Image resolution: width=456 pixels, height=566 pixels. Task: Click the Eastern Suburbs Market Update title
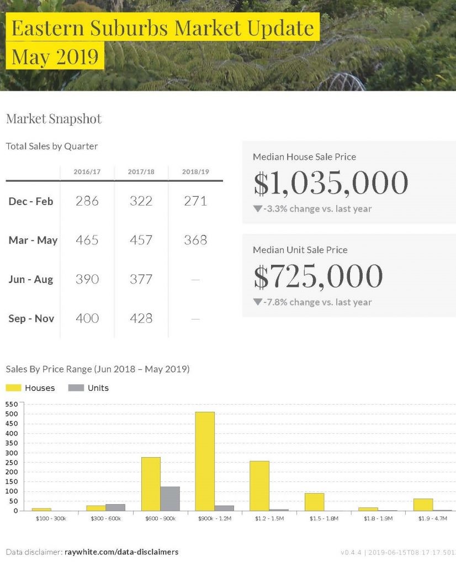(x=163, y=28)
